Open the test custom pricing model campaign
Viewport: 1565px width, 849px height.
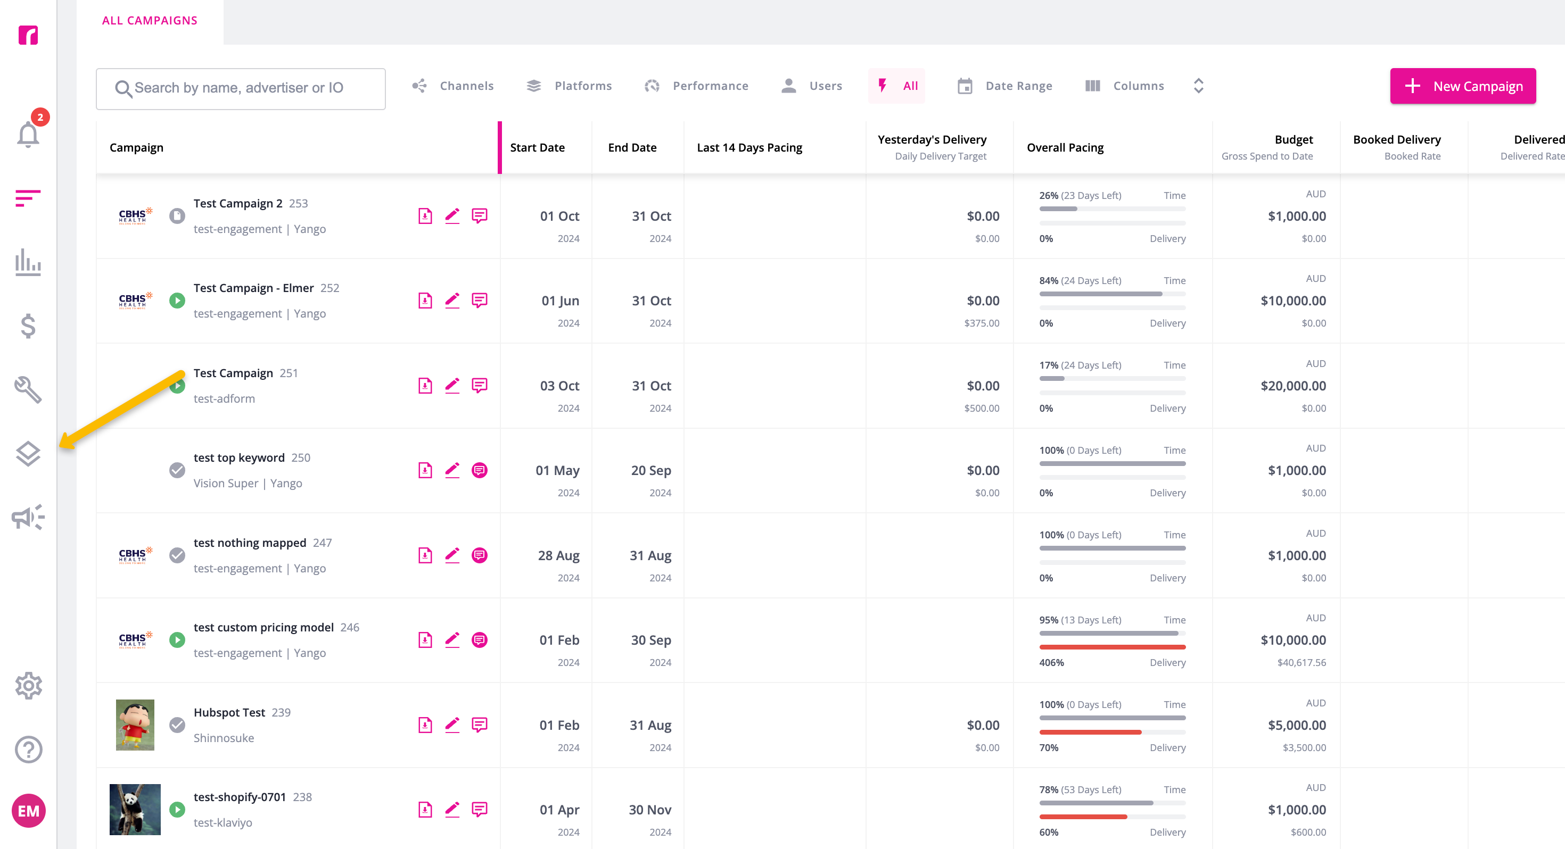pyautogui.click(x=263, y=627)
